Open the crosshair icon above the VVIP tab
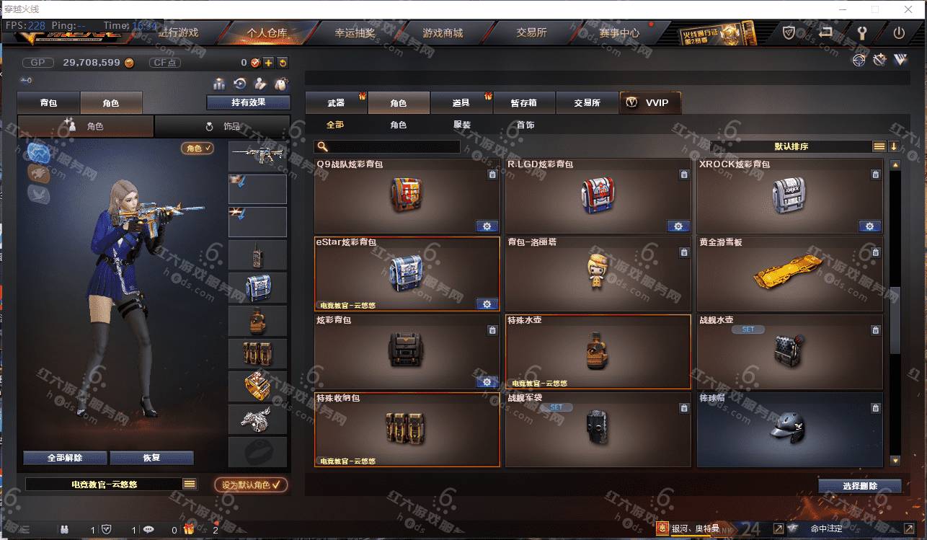The width and height of the screenshot is (927, 540). click(859, 61)
